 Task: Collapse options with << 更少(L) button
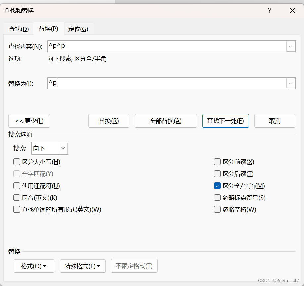click(x=29, y=121)
